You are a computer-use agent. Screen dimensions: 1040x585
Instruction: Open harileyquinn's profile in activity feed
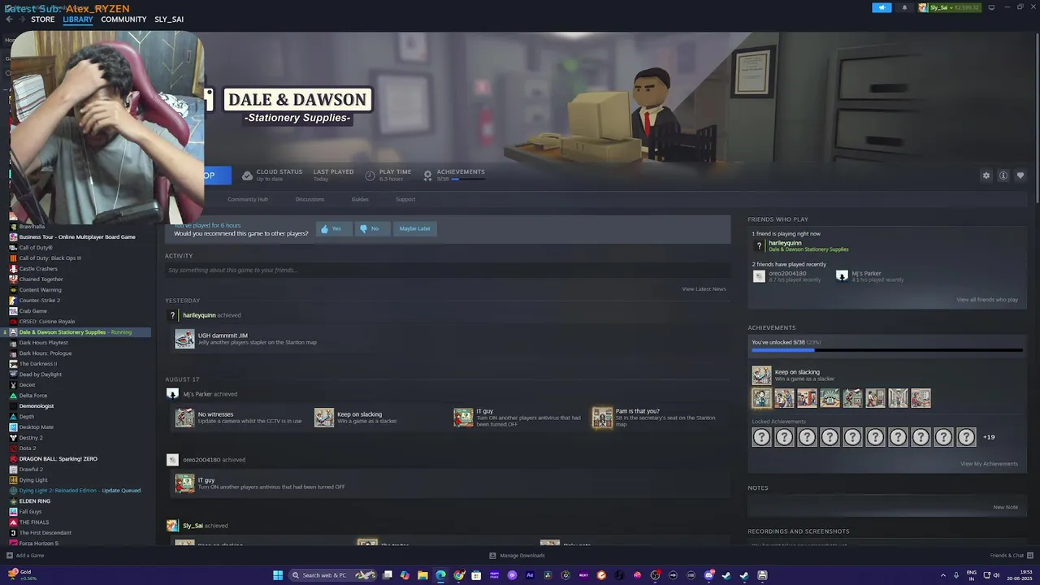pyautogui.click(x=199, y=315)
